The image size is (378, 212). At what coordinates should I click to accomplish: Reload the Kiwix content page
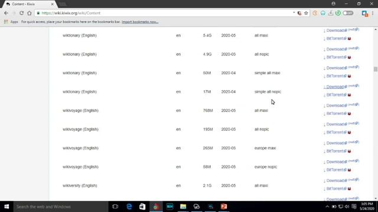(21, 13)
